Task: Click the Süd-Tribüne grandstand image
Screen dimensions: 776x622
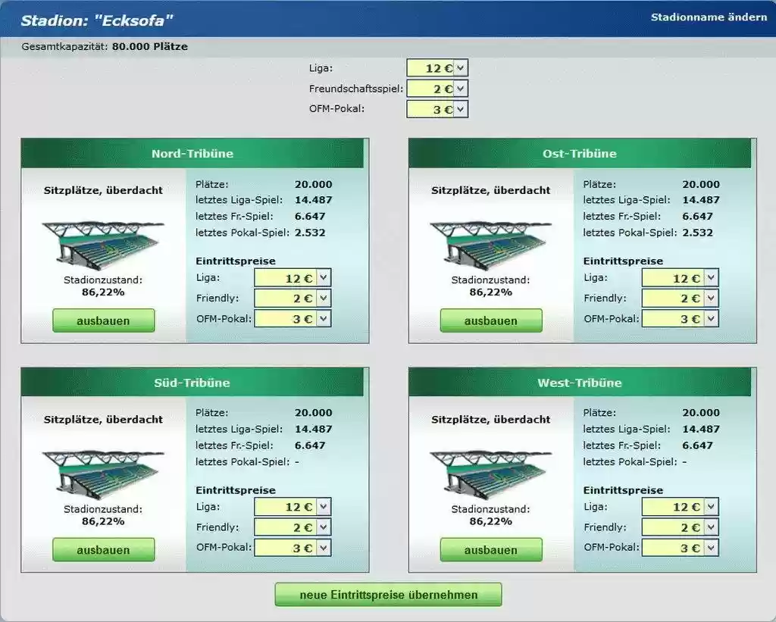Action: pyautogui.click(x=104, y=470)
